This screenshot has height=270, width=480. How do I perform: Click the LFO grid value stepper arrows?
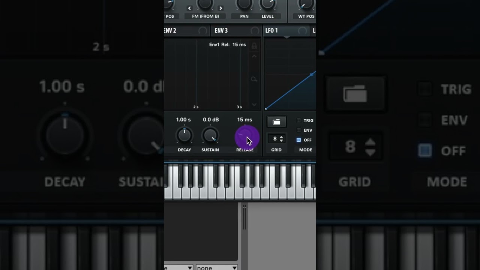(x=282, y=139)
